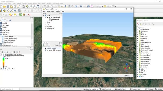Screen dimensions: 163x91
Task: Open the View menu in Exporter
Action: 53,12
